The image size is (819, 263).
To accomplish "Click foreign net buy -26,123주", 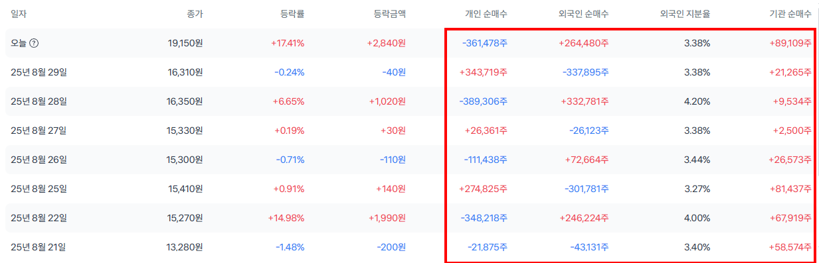I will [x=589, y=131].
